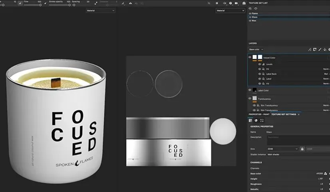Open the Base color channel dropdown
330x192 pixels.
pyautogui.click(x=256, y=49)
